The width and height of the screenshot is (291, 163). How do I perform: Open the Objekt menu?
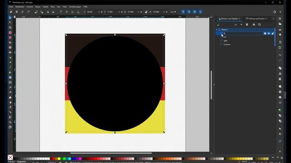45,7
